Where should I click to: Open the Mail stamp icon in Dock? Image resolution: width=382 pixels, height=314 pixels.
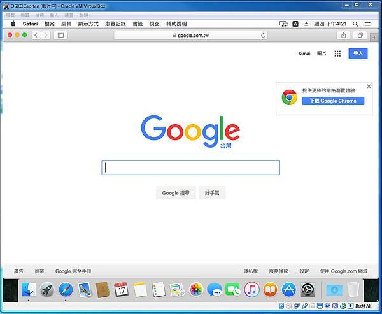tap(85, 290)
